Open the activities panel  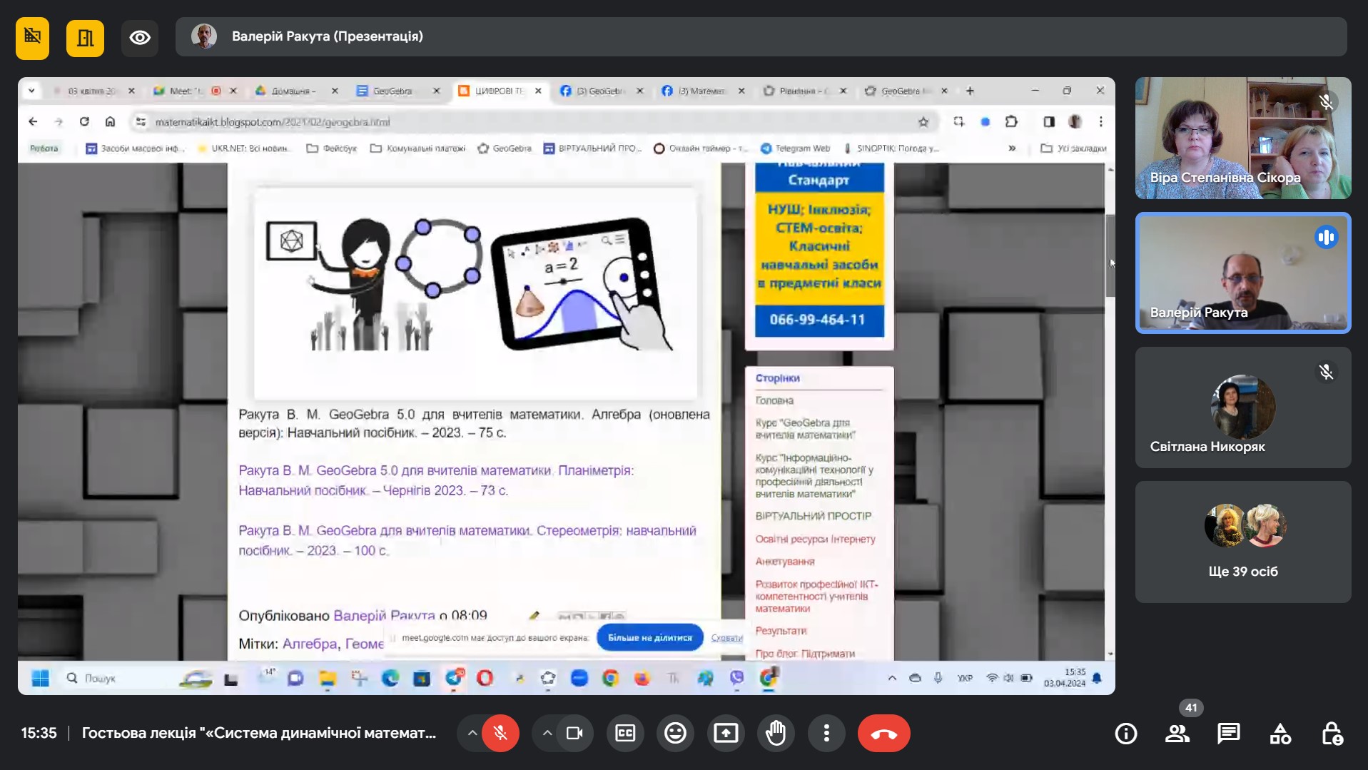click(x=1280, y=734)
